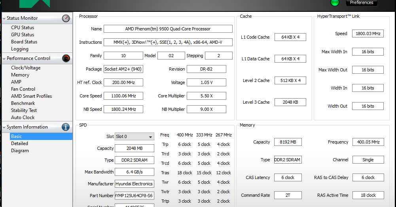Image resolution: width=396 pixels, height=207 pixels.
Task: Click the Part Number field
Action: coord(135,196)
